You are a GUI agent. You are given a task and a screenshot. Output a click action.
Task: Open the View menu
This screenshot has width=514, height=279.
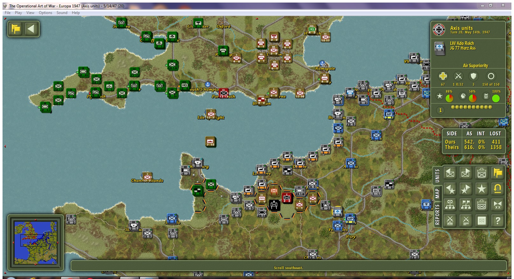coord(30,13)
